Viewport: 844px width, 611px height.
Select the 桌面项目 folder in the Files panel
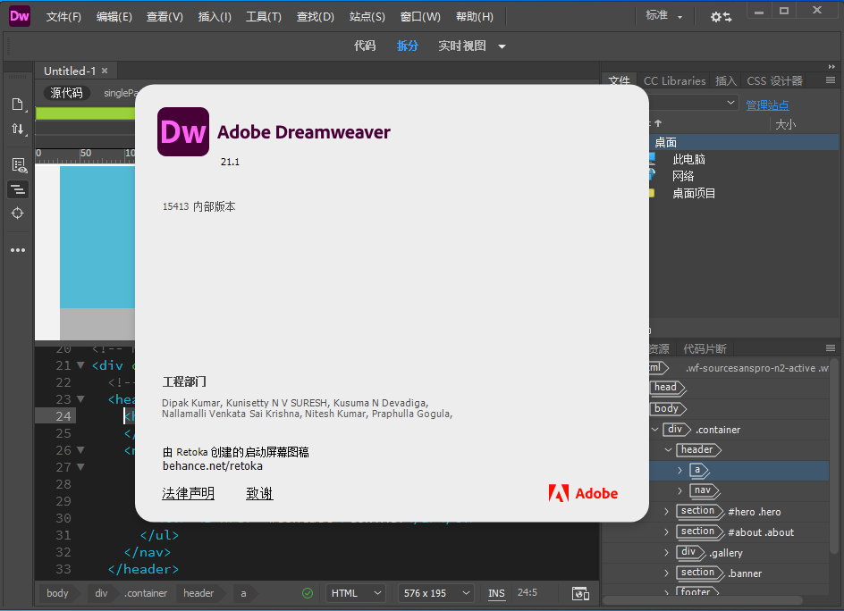point(694,193)
